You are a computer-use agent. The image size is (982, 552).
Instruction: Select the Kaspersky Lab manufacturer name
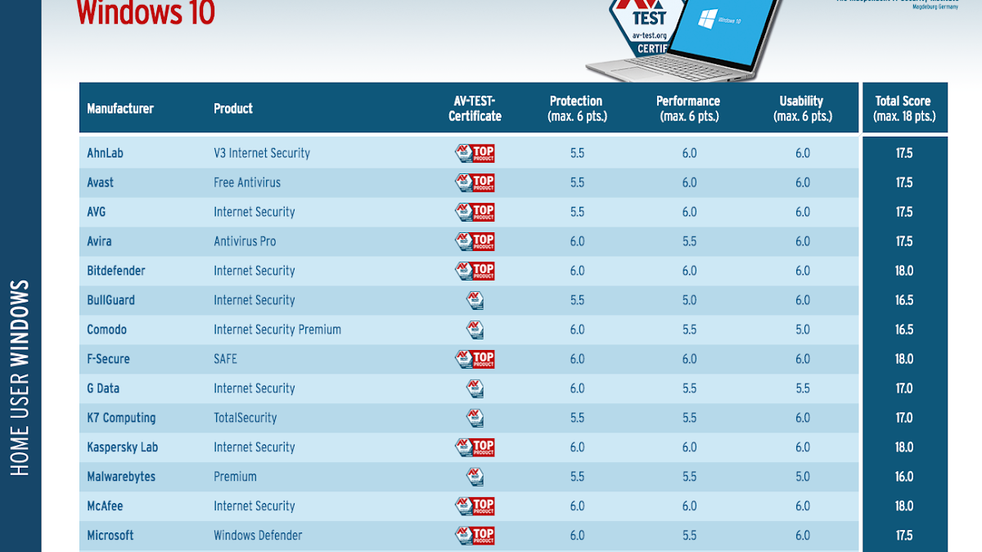click(123, 447)
